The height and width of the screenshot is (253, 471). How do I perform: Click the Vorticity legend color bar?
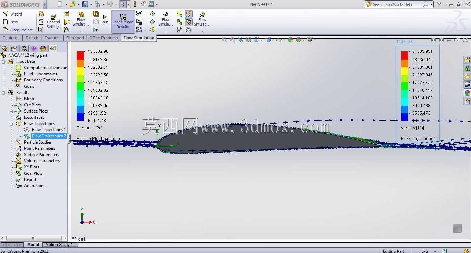pos(404,86)
